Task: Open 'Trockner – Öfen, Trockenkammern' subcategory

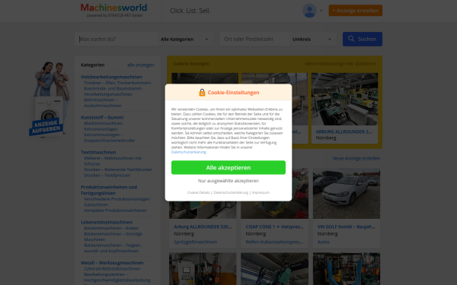Action: click(117, 83)
